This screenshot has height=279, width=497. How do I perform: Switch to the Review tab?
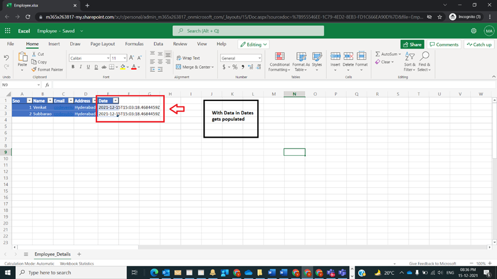[x=180, y=44]
